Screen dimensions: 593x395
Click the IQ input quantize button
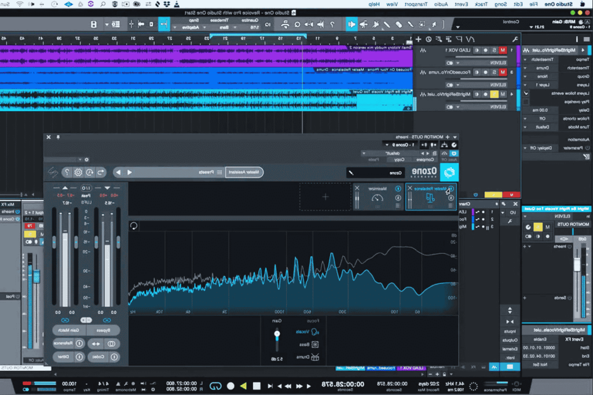(x=268, y=24)
